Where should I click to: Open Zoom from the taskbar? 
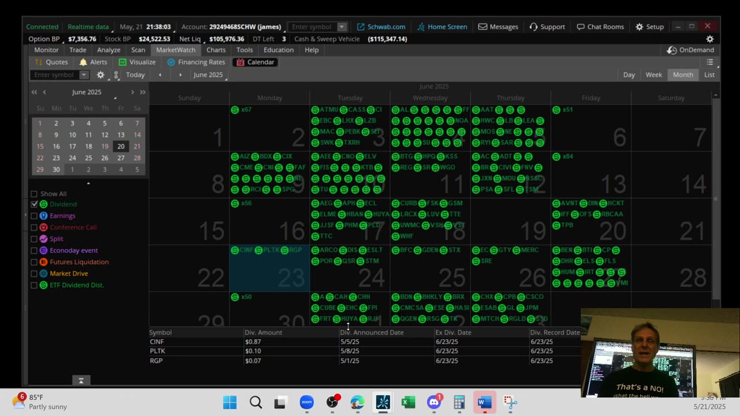pos(306,402)
